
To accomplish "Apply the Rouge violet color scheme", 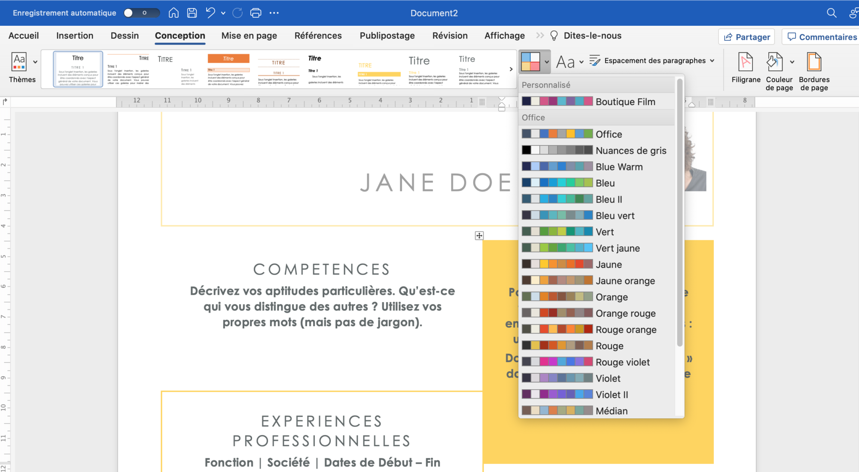I will point(597,363).
